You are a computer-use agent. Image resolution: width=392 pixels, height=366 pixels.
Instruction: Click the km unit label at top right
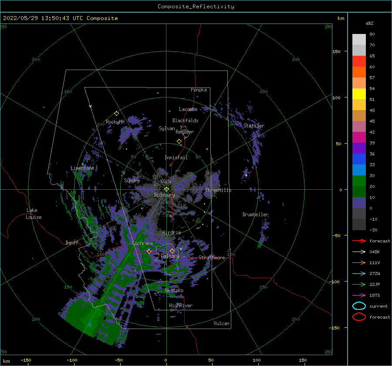[341, 18]
